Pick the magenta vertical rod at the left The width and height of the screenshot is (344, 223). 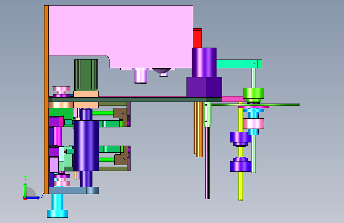58,136
